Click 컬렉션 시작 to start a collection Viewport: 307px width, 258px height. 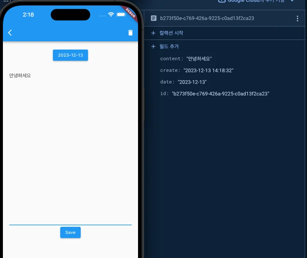pos(171,33)
